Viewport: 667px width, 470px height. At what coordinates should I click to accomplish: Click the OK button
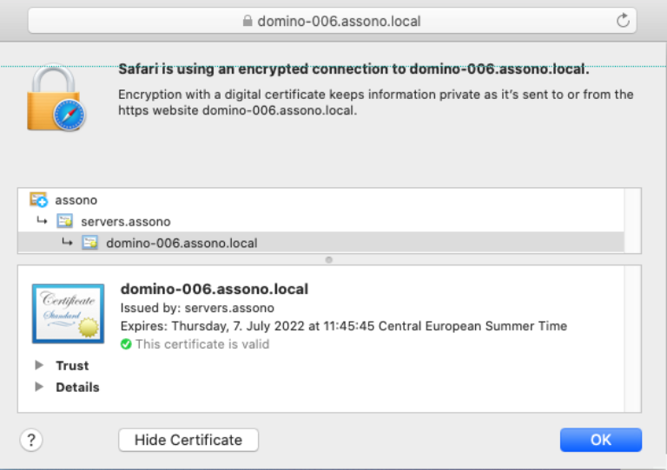click(x=601, y=440)
